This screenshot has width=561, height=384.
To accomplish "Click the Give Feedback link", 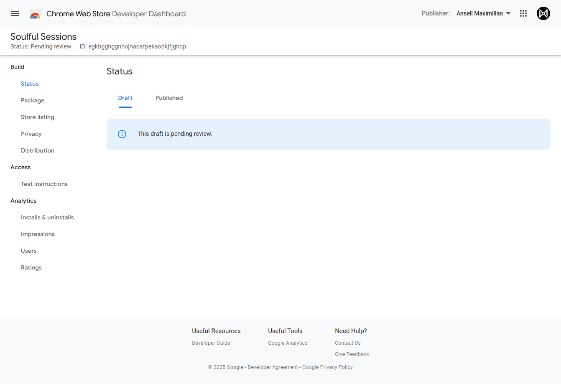I will pos(352,354).
